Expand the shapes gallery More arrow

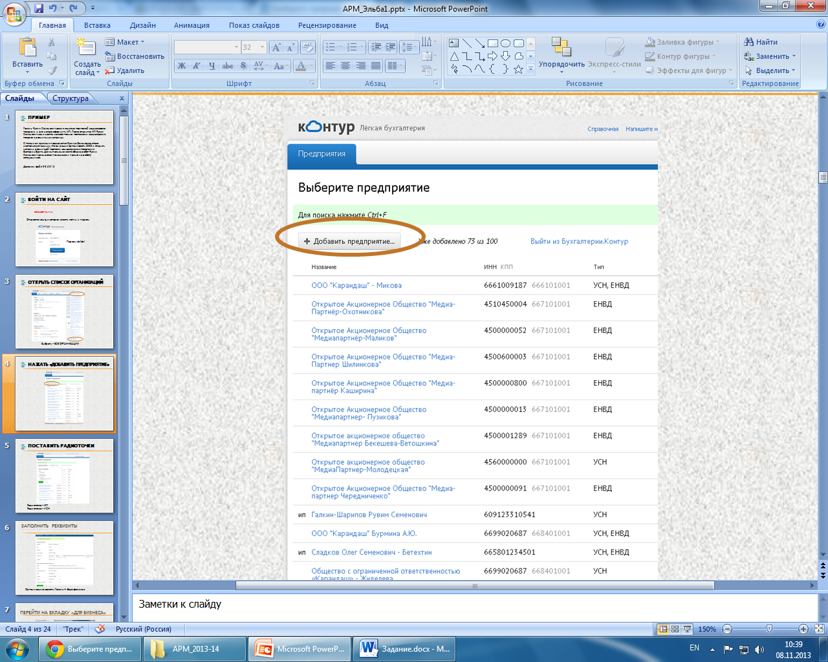coord(530,69)
